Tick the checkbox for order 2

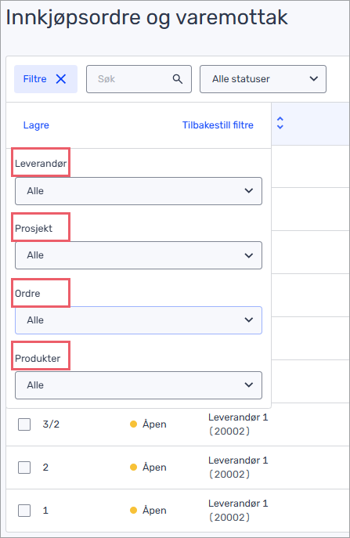tap(24, 468)
